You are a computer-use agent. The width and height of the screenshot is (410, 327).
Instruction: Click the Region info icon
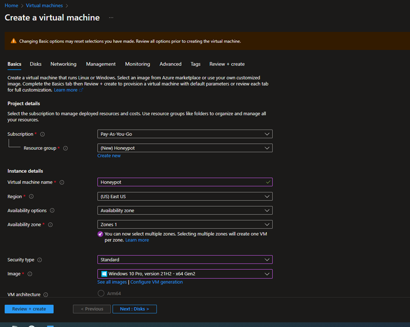(30, 197)
